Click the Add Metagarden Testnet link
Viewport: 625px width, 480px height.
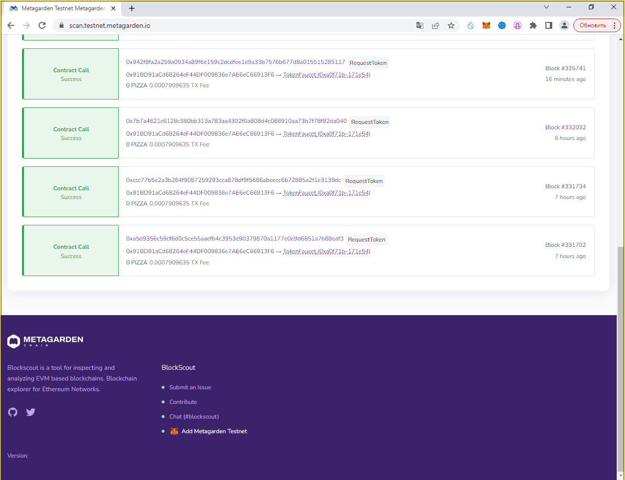tap(214, 431)
